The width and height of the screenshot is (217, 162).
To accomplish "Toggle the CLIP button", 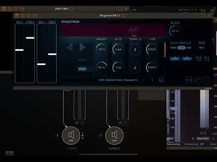I will click(187, 58).
